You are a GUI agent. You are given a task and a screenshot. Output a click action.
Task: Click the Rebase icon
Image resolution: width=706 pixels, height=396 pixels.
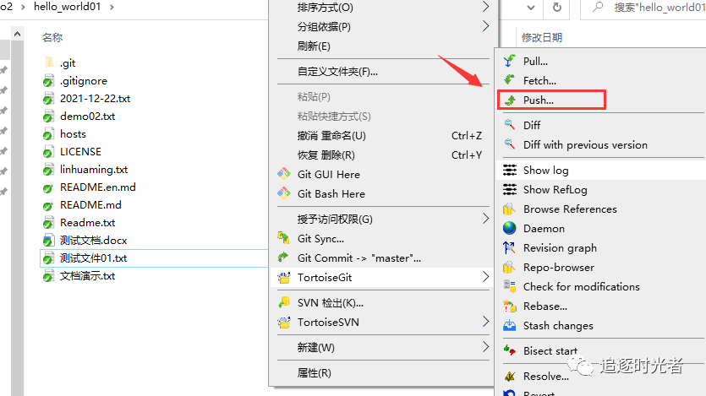point(510,306)
